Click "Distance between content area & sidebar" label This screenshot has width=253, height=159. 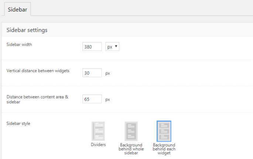click(x=38, y=99)
